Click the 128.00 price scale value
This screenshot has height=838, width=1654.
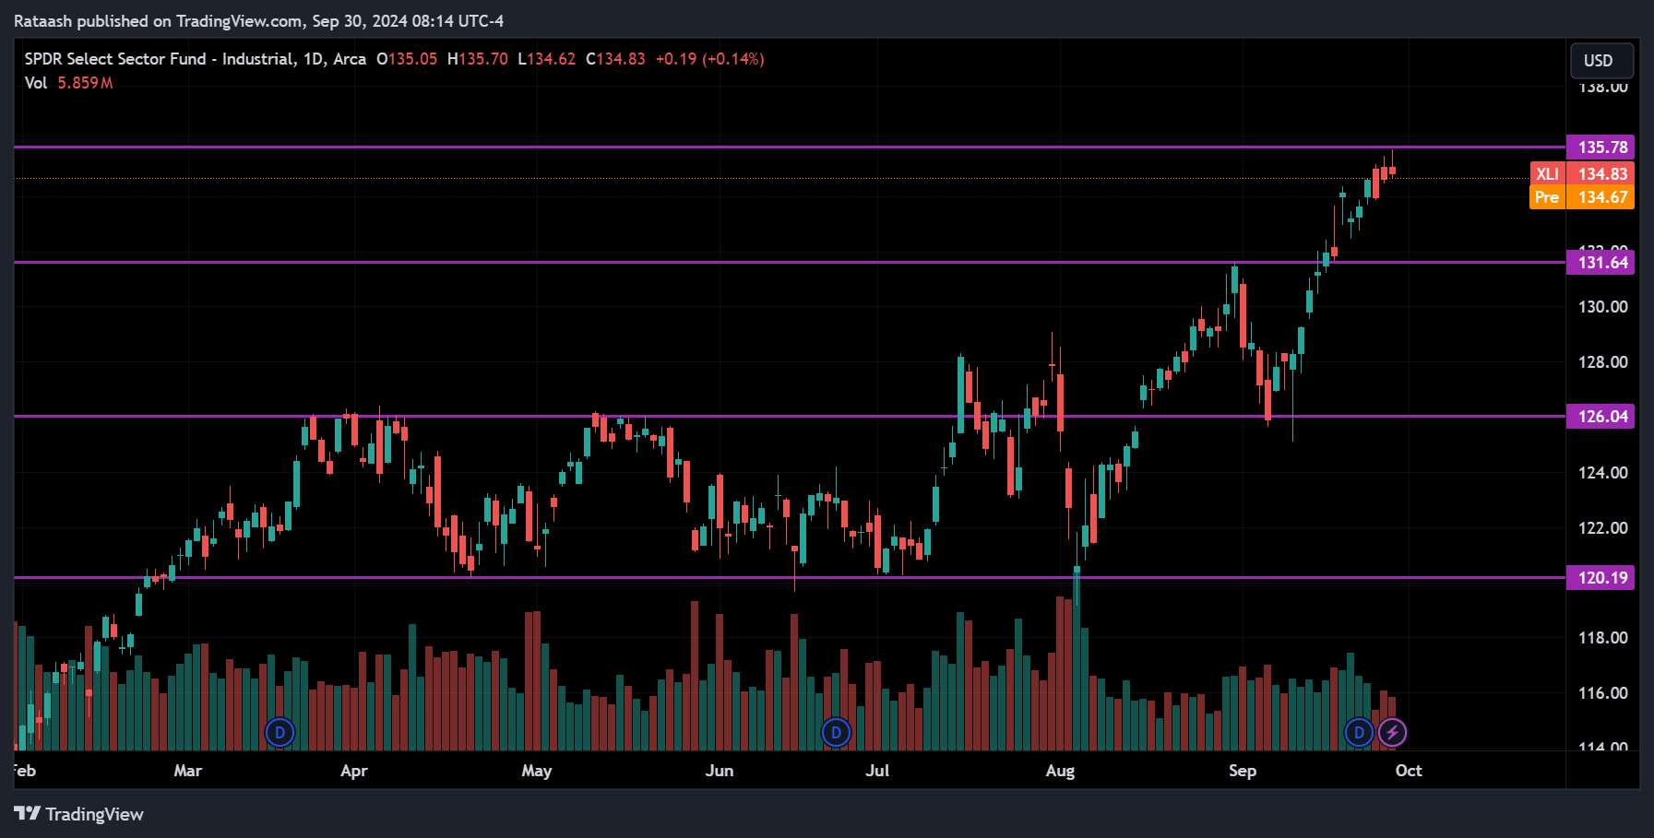coord(1602,362)
